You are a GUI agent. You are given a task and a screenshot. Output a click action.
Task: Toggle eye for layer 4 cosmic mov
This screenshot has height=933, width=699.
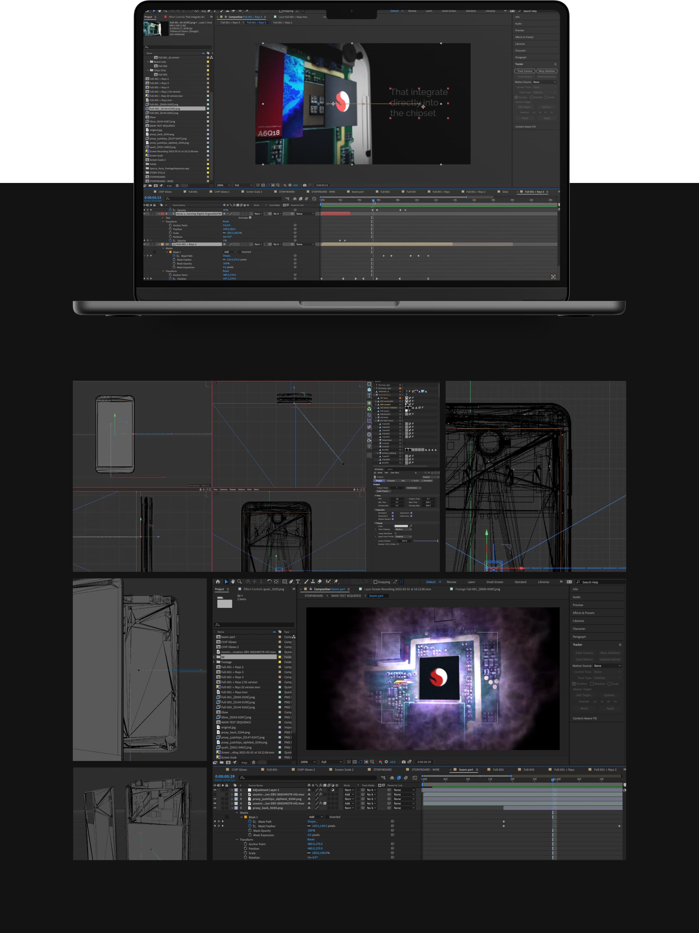[215, 804]
